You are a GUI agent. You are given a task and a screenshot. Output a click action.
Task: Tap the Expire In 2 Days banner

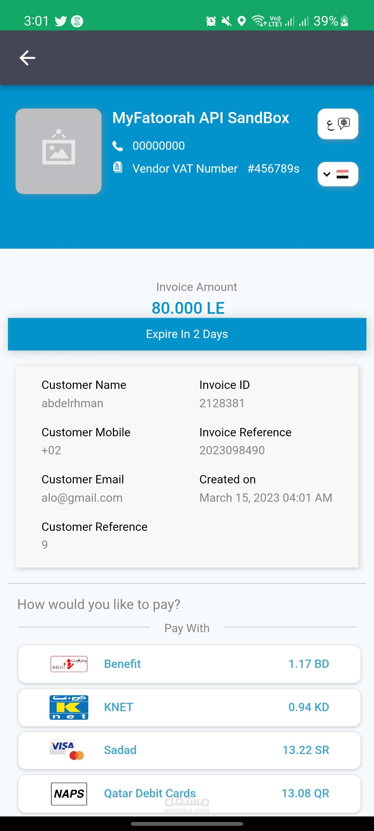[187, 334]
